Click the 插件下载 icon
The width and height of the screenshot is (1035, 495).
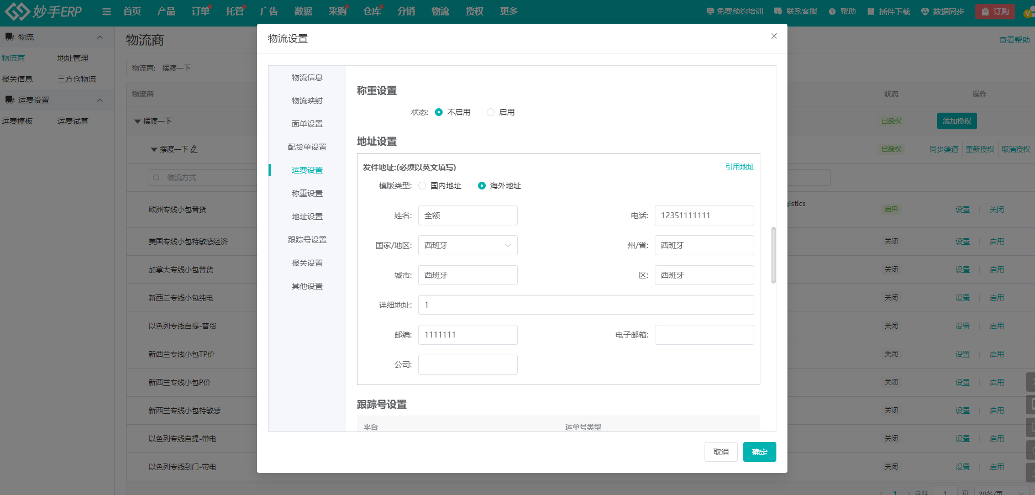pos(871,12)
